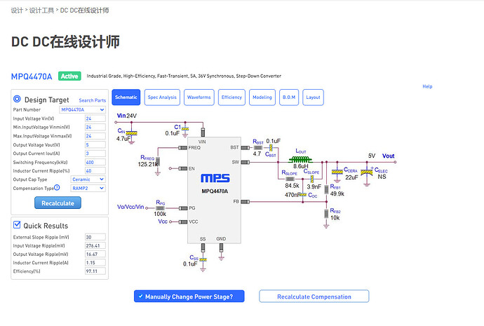
Task: Click the Vin 24V input label
Action: point(126,116)
